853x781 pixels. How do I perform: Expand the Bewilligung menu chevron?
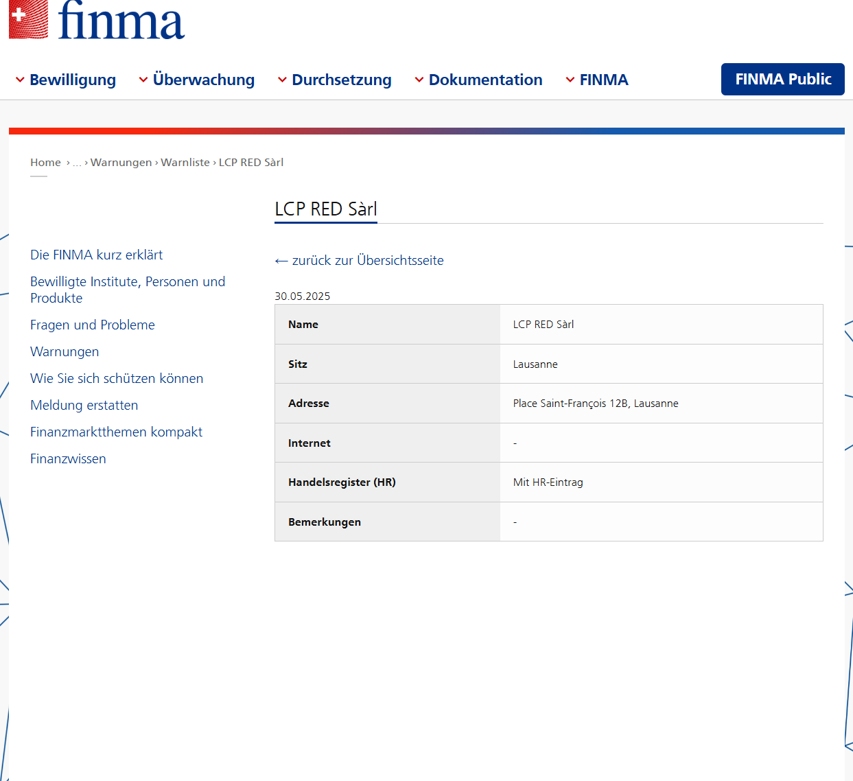(20, 80)
